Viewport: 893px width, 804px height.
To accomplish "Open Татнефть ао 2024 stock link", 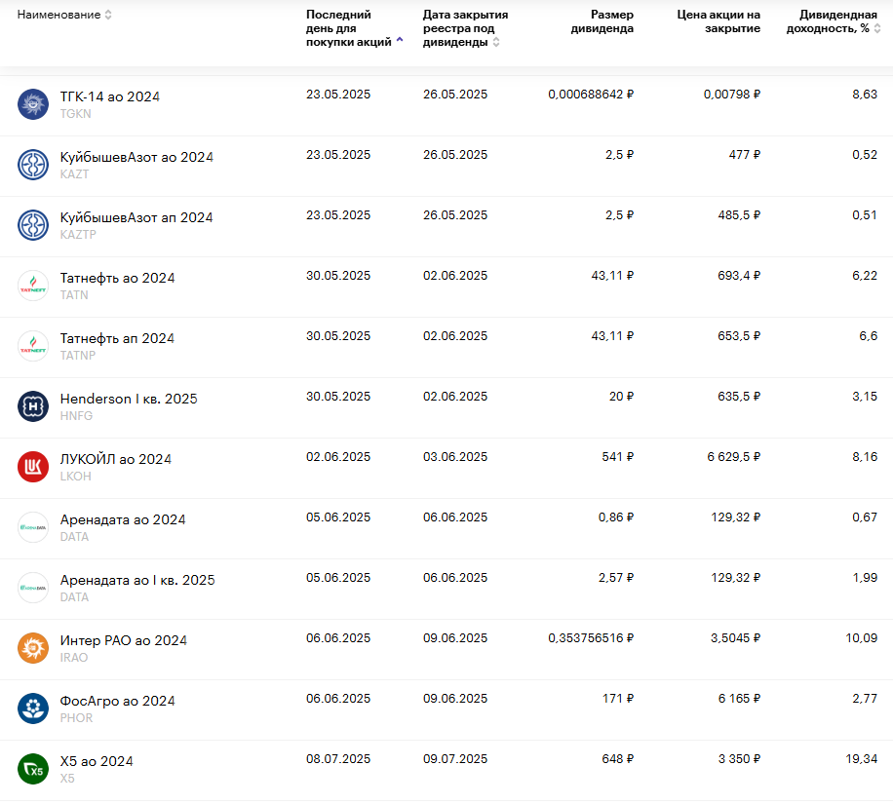I will [x=117, y=278].
